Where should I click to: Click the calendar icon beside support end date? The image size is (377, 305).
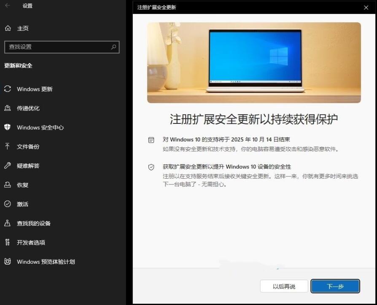pos(151,140)
